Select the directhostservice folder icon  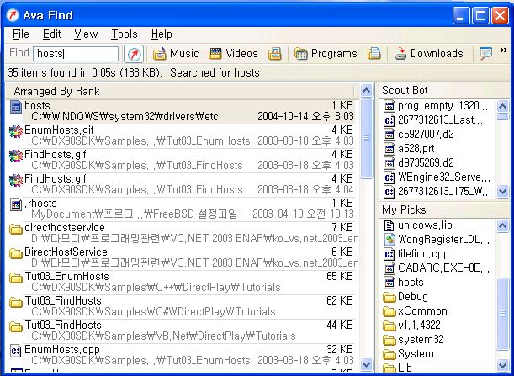(16, 229)
